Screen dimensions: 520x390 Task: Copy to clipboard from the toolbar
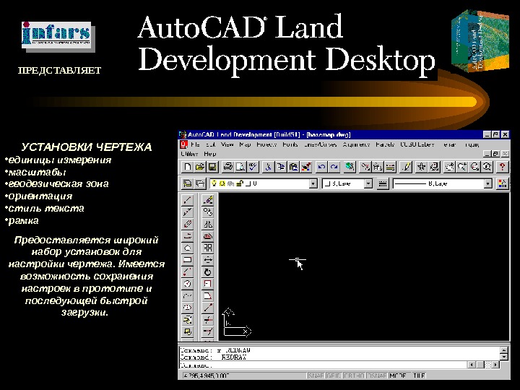tap(281, 167)
